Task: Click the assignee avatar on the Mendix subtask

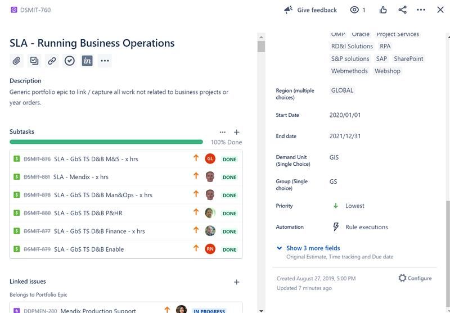Action: [210, 176]
